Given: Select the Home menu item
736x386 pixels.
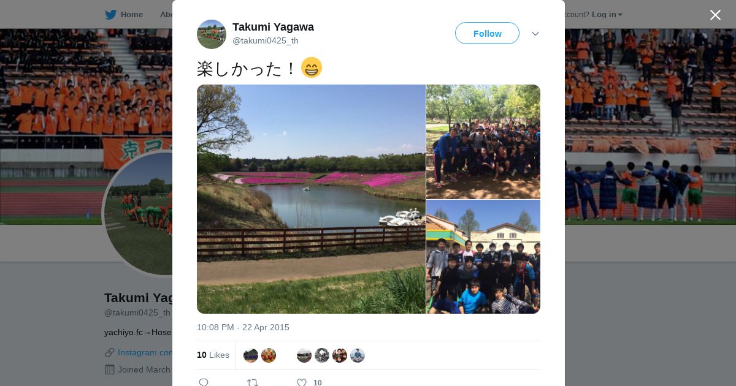Looking at the screenshot, I should click(124, 15).
